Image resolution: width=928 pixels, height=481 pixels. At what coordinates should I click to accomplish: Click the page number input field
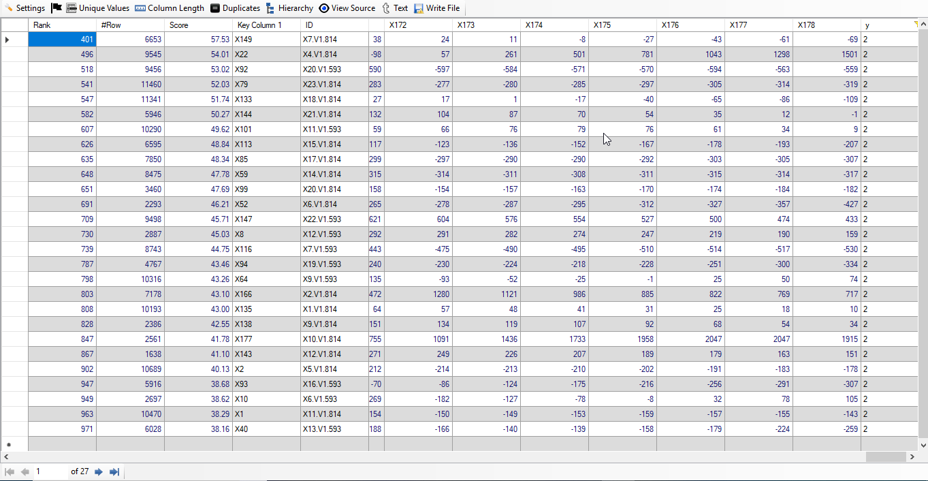pos(50,471)
